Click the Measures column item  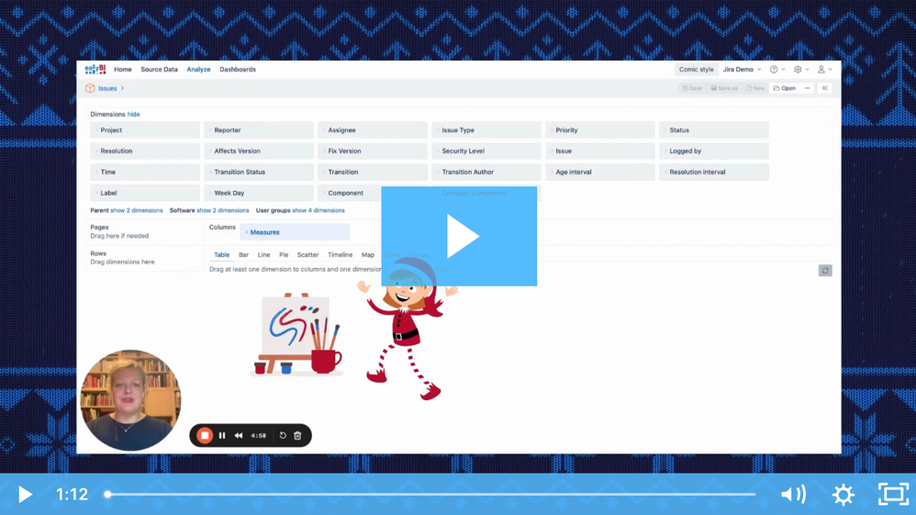295,232
